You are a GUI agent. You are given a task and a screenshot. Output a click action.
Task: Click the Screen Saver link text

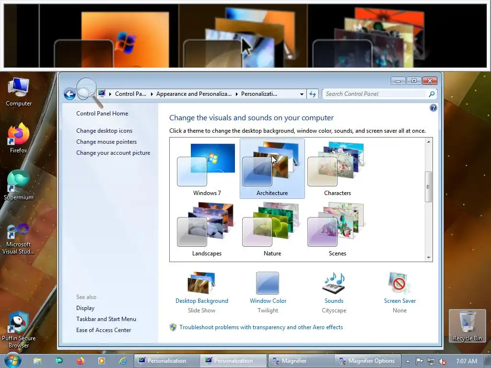tap(400, 301)
